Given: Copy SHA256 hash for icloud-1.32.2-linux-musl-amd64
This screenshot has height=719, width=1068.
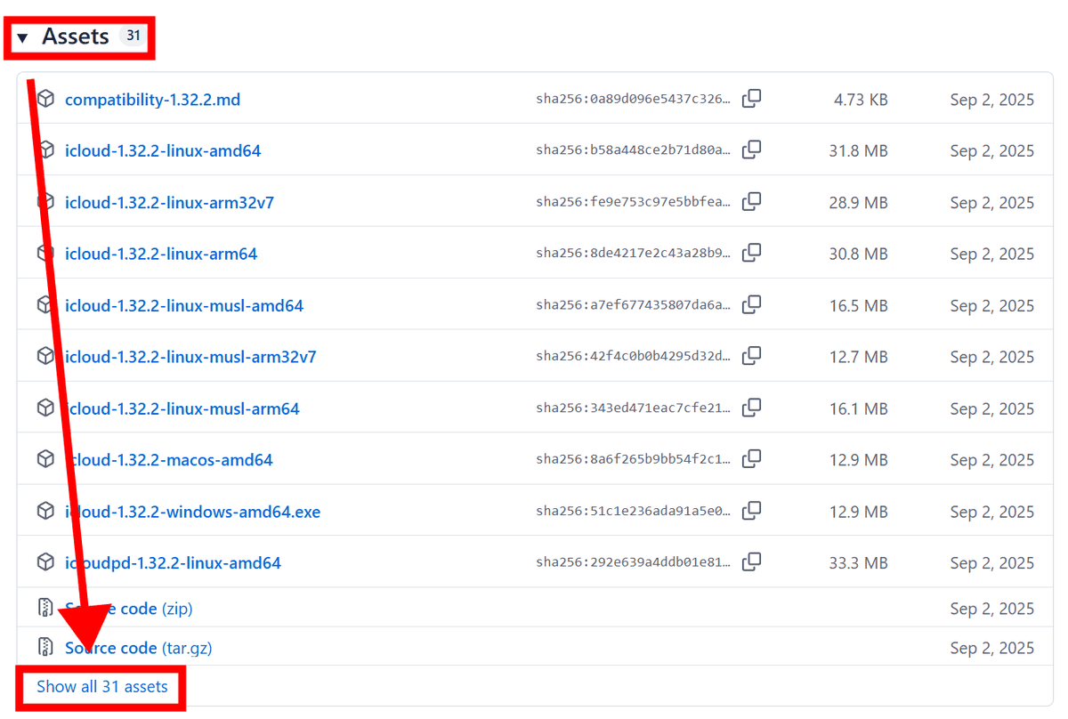Looking at the screenshot, I should point(752,305).
